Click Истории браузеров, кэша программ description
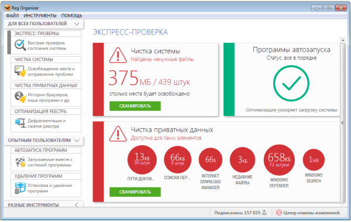Viewport: 351px width, 222px height. point(49,98)
